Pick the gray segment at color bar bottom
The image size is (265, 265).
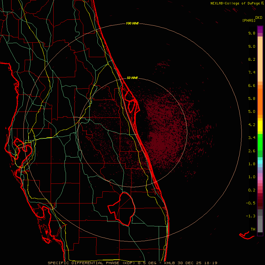click(260, 226)
